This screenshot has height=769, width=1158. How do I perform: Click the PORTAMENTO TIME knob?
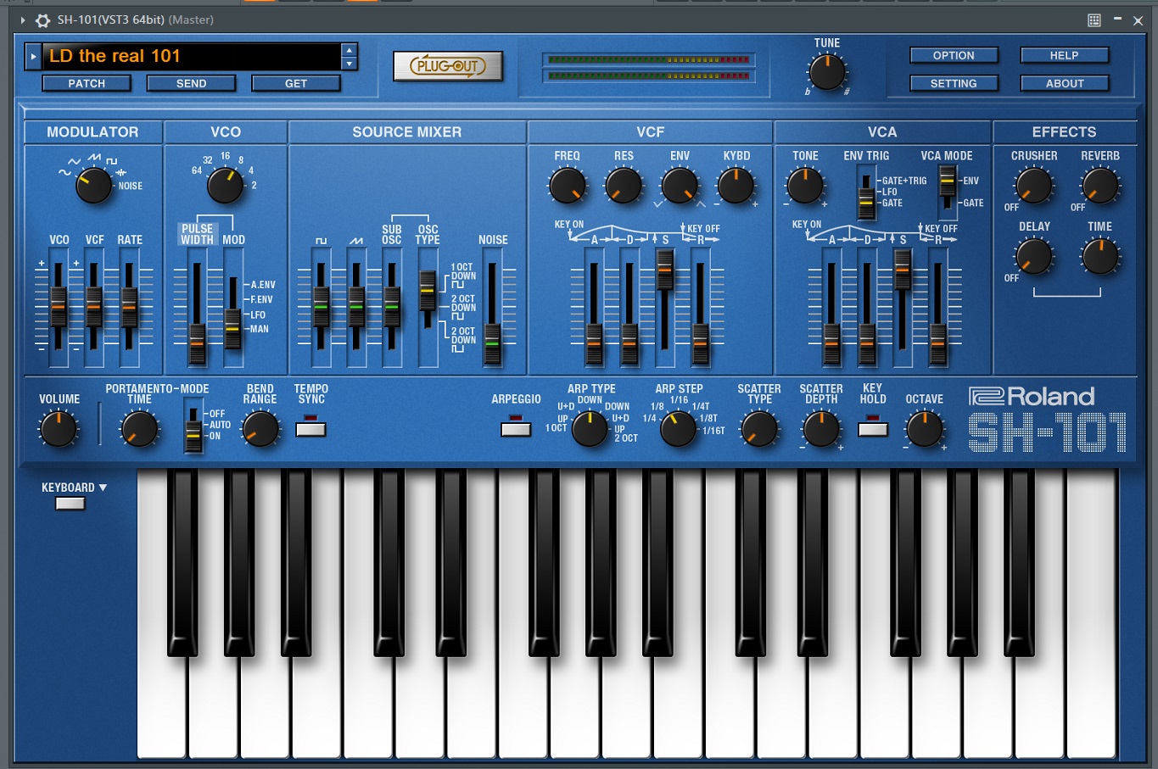coord(140,429)
